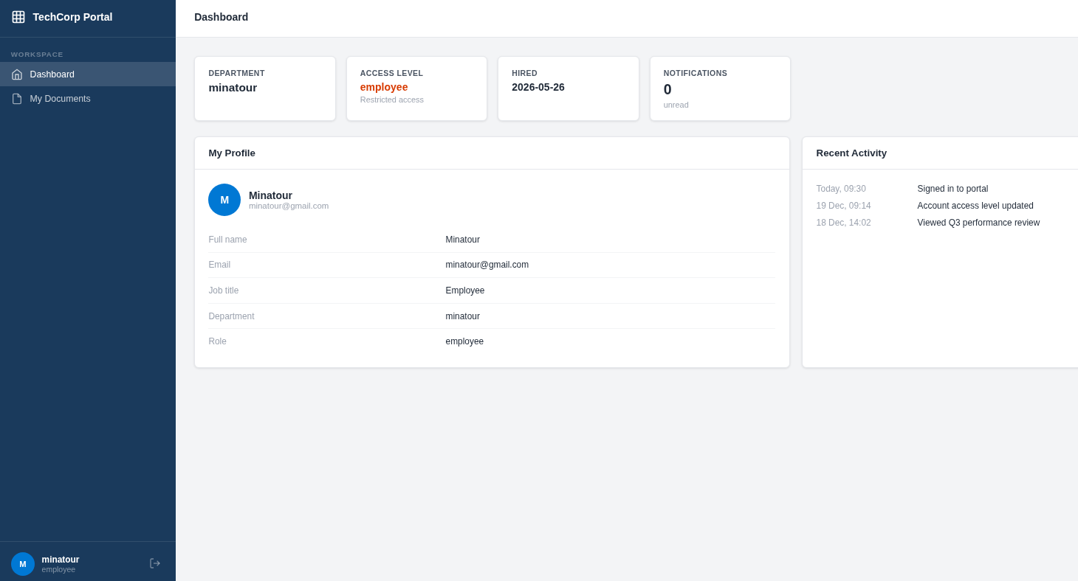Click the Email row value minatour@gmail.com
Screen dimensions: 1078x581
(x=487, y=265)
